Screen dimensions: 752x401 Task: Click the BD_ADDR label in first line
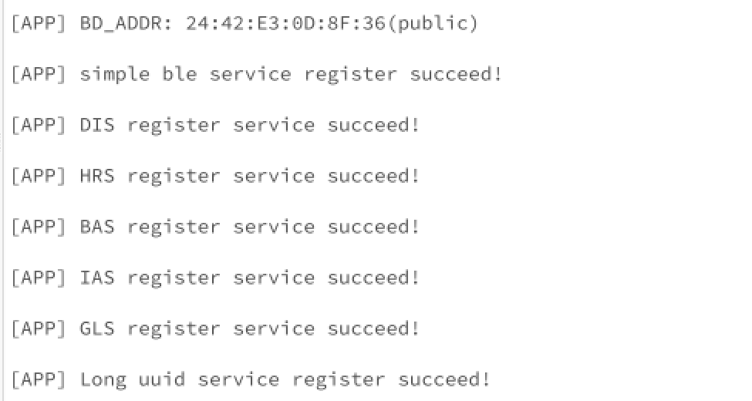[126, 24]
